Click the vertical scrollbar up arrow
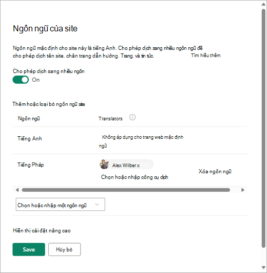Screen dimensions: 267x273 coord(263,4)
